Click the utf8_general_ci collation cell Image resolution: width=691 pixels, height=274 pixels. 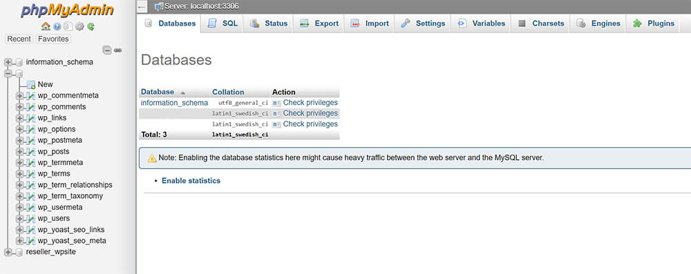243,103
